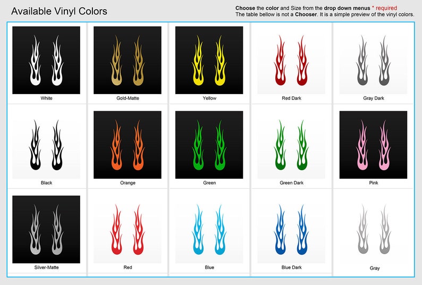Open the Pink flame preview
The height and width of the screenshot is (285, 422).
click(x=373, y=145)
